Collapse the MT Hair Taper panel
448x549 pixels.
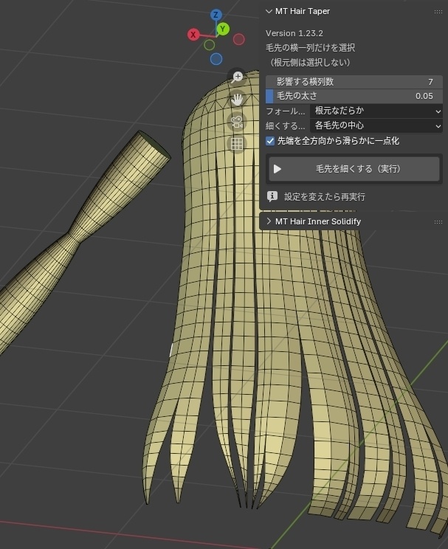(269, 11)
